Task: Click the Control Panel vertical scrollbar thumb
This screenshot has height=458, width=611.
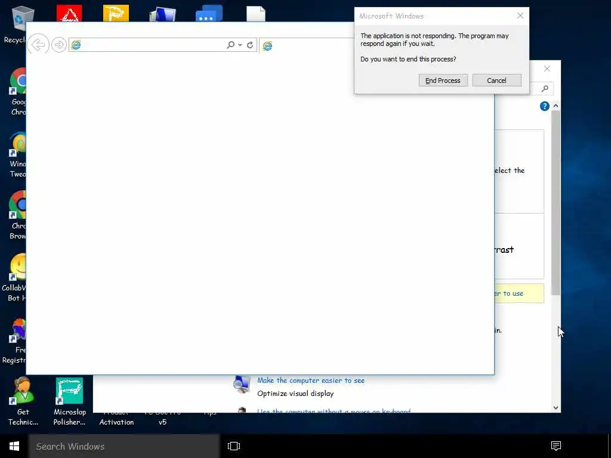Action: 556,203
